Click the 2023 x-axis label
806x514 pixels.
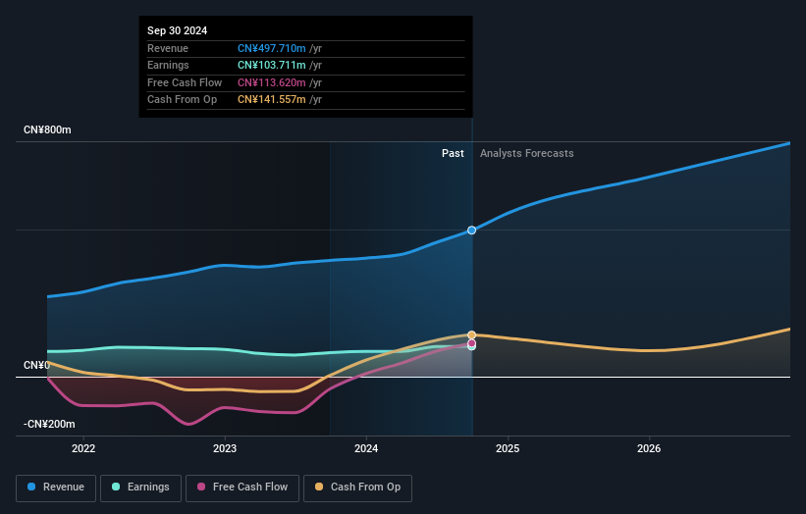[x=225, y=448]
